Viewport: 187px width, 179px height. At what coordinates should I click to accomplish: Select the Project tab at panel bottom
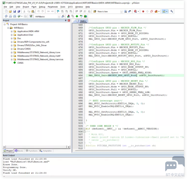click(x=8, y=151)
